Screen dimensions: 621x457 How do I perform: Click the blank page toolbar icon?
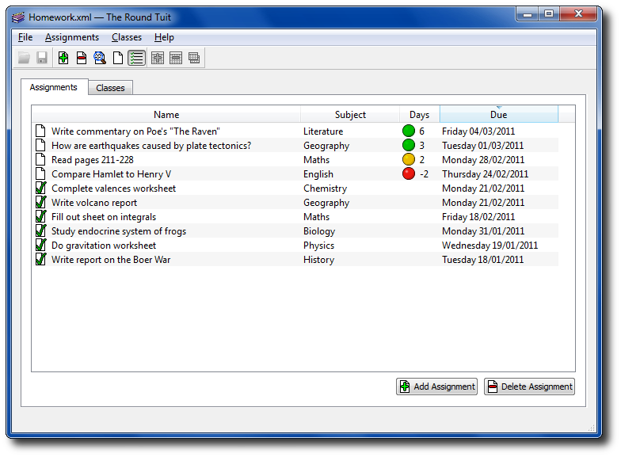click(118, 58)
